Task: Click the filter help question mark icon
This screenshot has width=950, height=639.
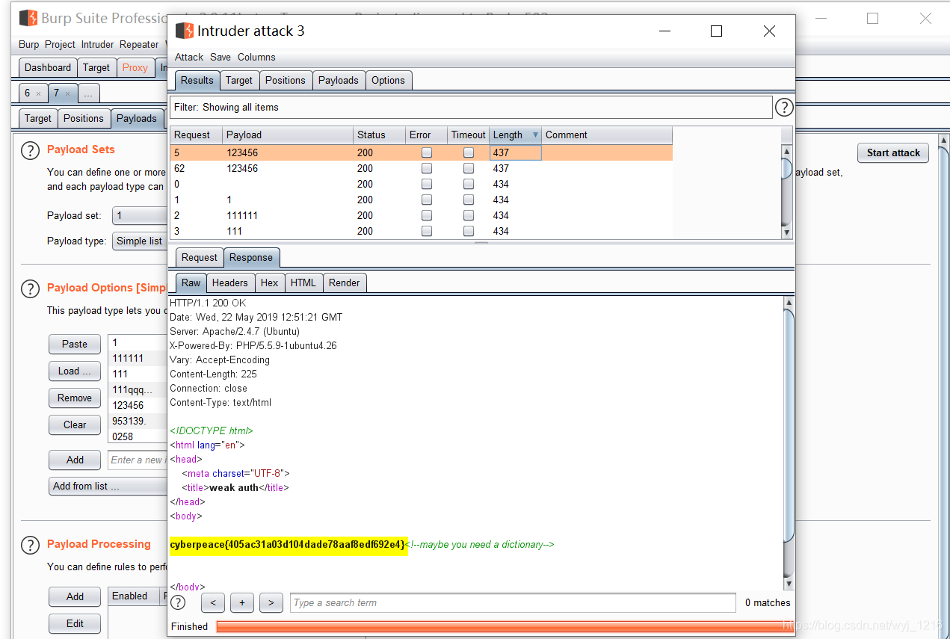Action: [783, 108]
